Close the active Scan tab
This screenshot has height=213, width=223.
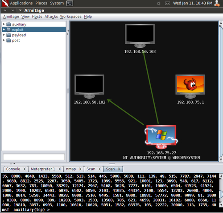click(x=119, y=169)
